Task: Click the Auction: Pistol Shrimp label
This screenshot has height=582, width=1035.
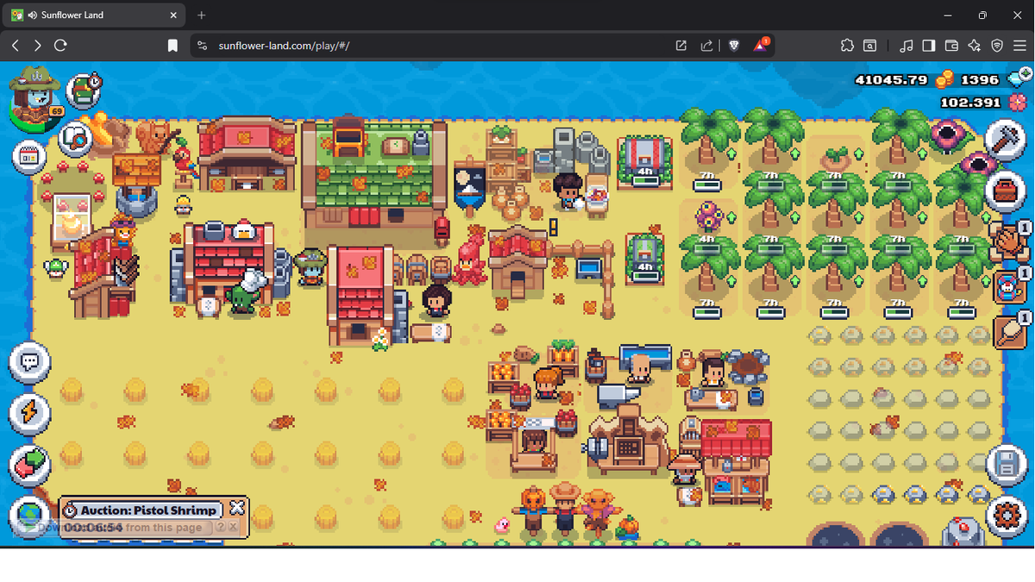Action: click(x=148, y=510)
